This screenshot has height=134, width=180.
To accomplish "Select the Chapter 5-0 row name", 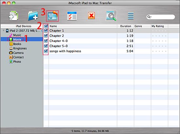I will point(59,46).
